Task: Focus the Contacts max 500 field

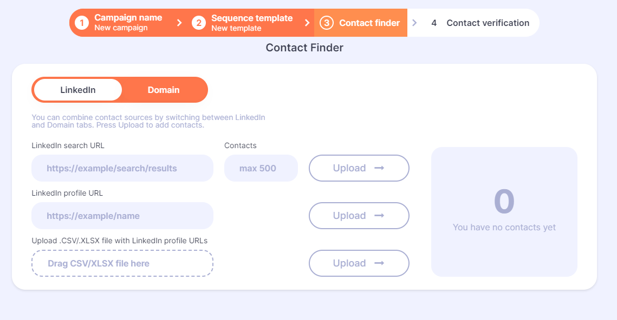Action: 261,168
